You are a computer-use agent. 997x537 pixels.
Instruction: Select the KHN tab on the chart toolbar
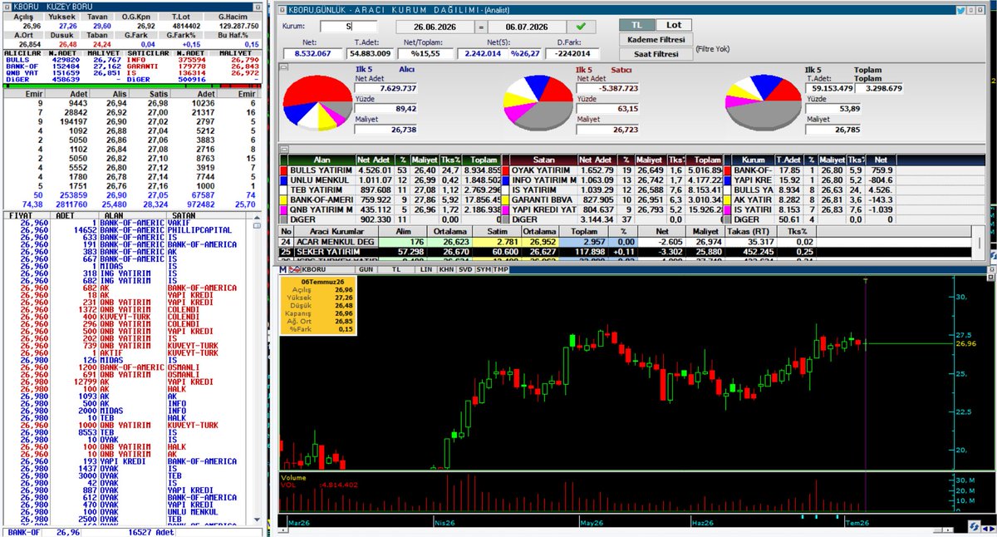click(x=446, y=269)
